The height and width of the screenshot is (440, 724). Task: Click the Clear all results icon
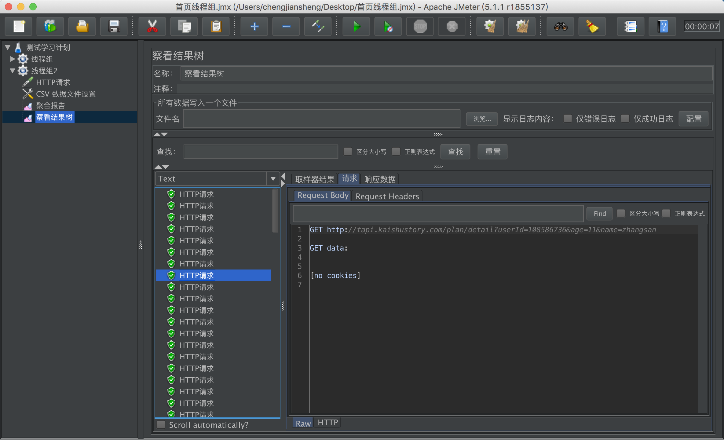click(x=522, y=26)
